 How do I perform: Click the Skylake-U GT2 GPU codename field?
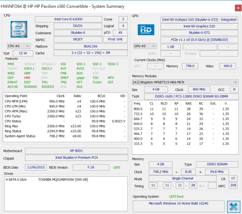tap(199, 33)
